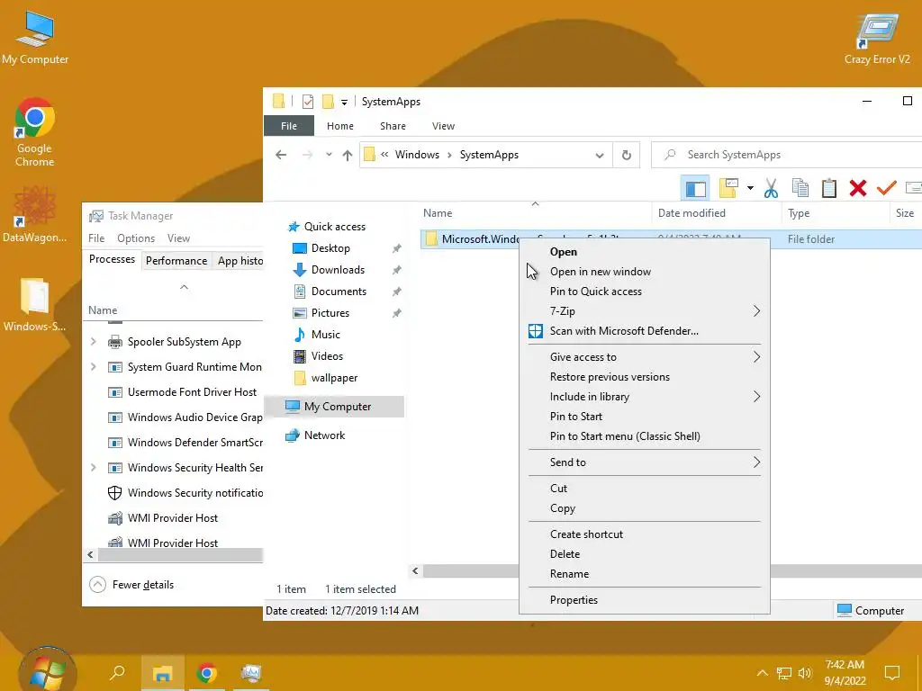The image size is (922, 691).
Task: Choose Open in new window
Action: click(x=645, y=272)
